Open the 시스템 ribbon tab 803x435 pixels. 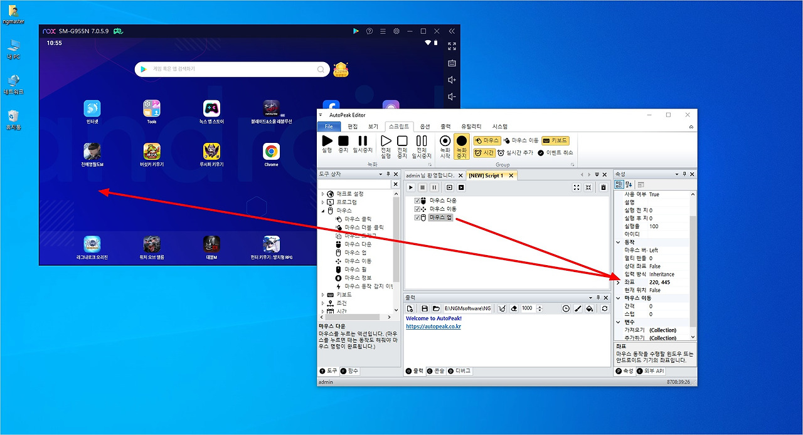(500, 127)
